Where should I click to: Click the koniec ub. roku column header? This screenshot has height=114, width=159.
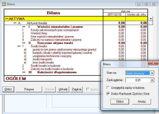tap(137, 14)
